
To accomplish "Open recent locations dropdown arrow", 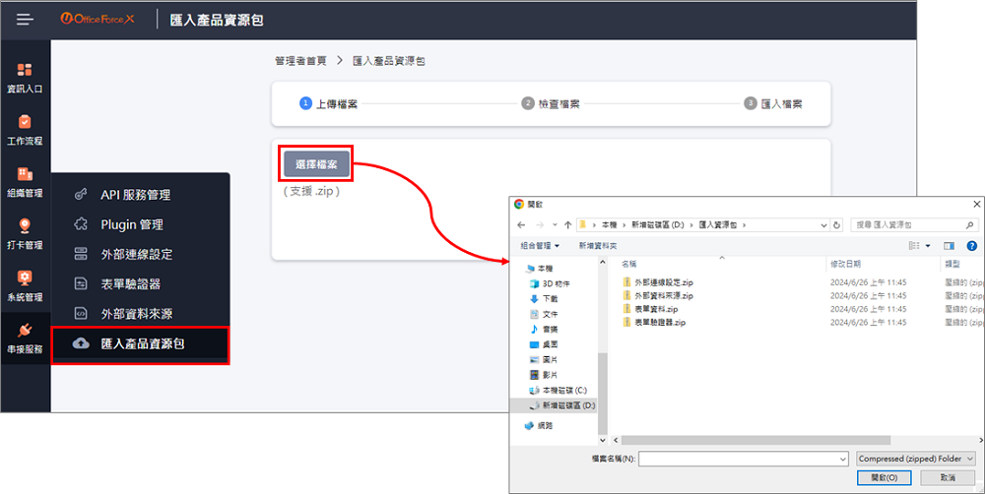I will 555,224.
